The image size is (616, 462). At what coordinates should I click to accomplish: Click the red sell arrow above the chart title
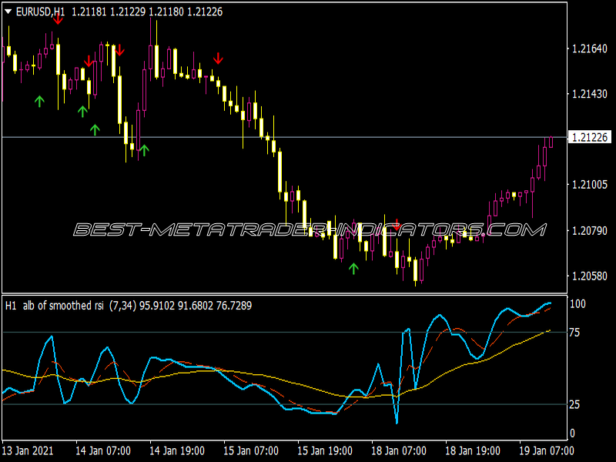coord(59,18)
